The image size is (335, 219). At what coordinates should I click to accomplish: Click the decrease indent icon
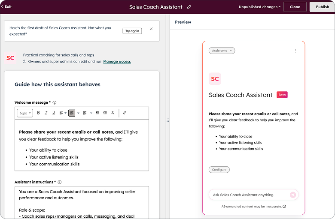(97, 113)
